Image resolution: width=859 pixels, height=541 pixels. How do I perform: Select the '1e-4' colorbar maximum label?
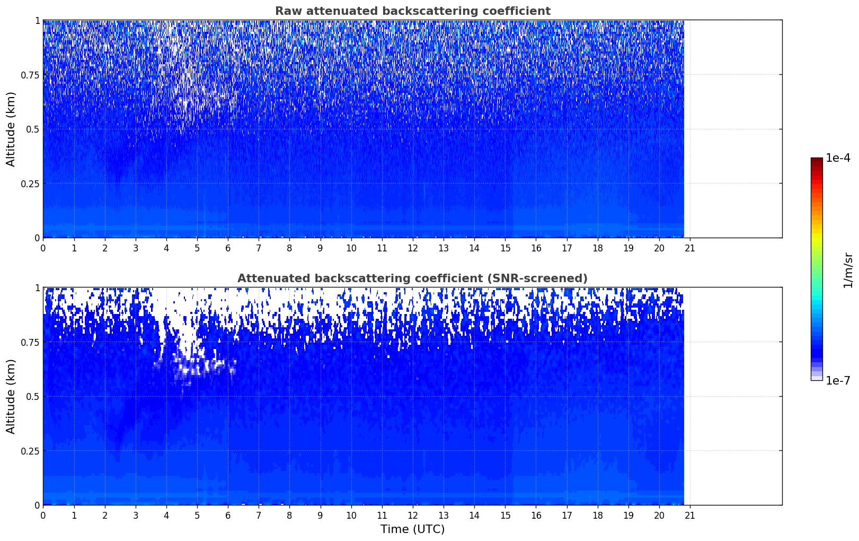[838, 158]
